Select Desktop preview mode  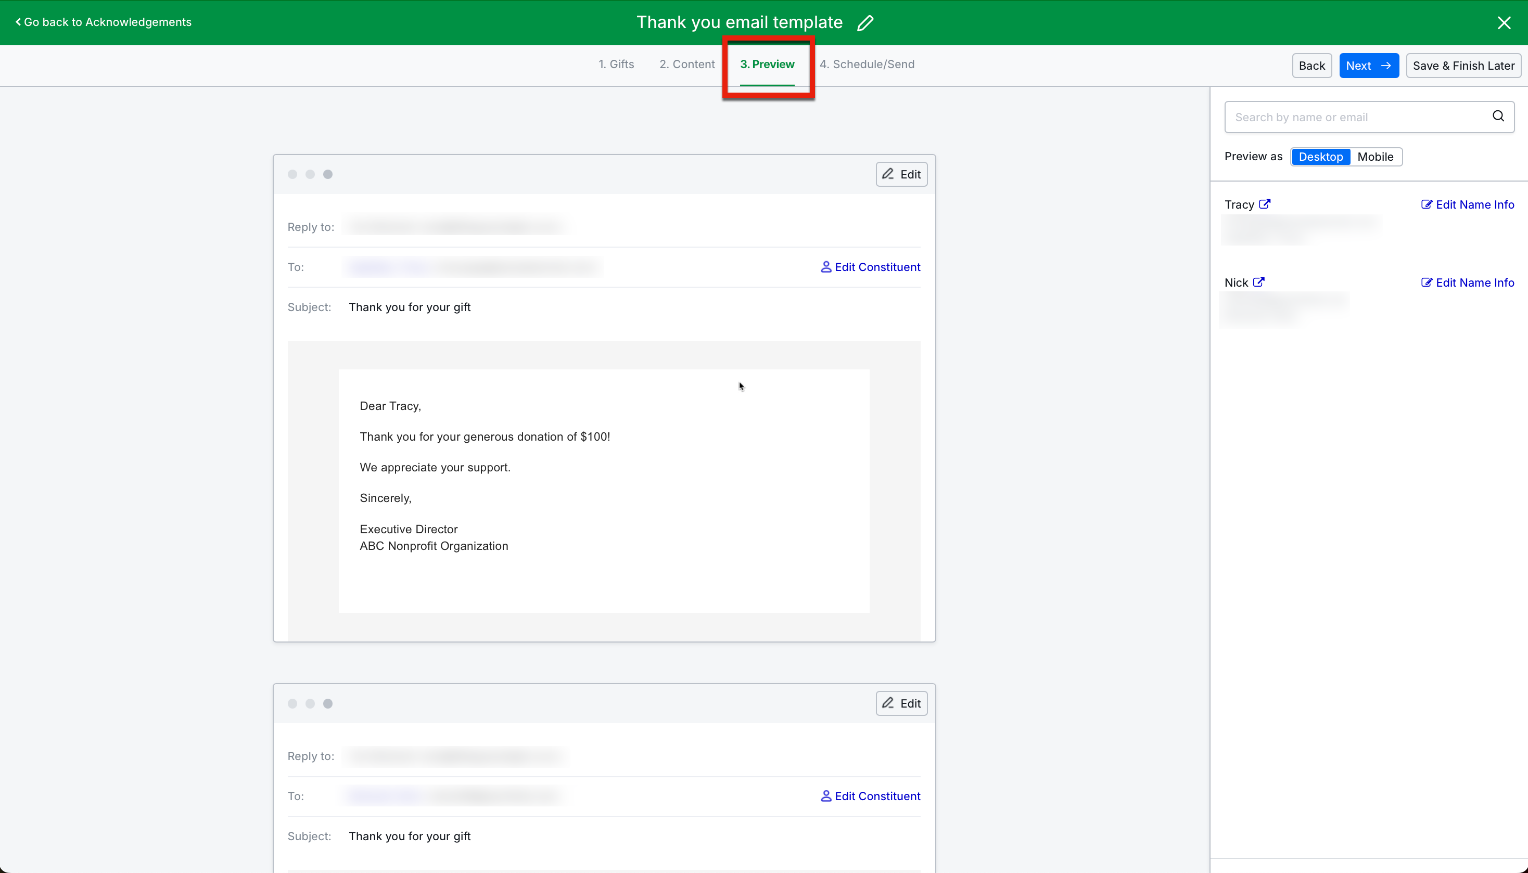click(x=1320, y=157)
